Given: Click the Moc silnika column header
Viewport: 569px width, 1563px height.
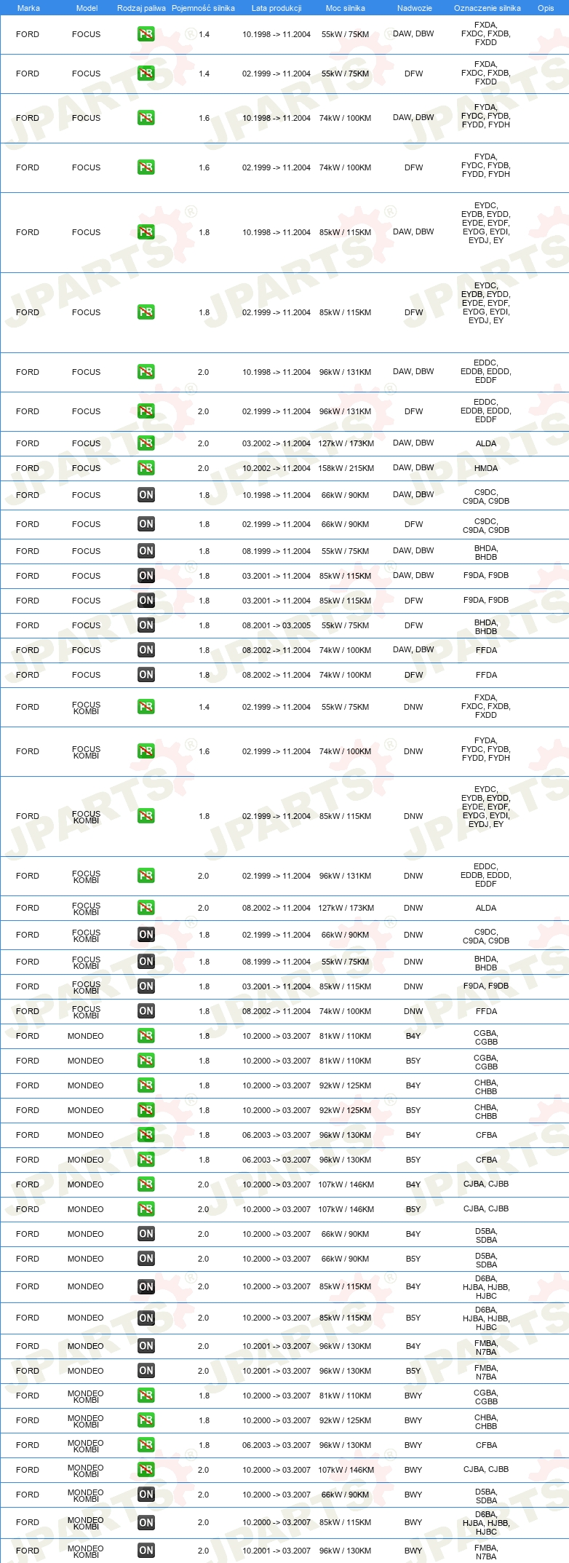Looking at the screenshot, I should [346, 8].
